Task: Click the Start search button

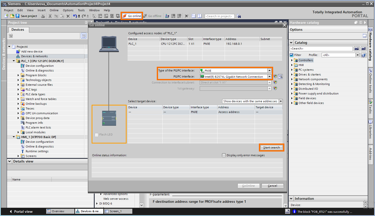Action: (272, 147)
